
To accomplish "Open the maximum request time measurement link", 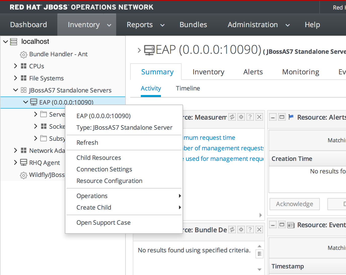I will coord(209,137).
